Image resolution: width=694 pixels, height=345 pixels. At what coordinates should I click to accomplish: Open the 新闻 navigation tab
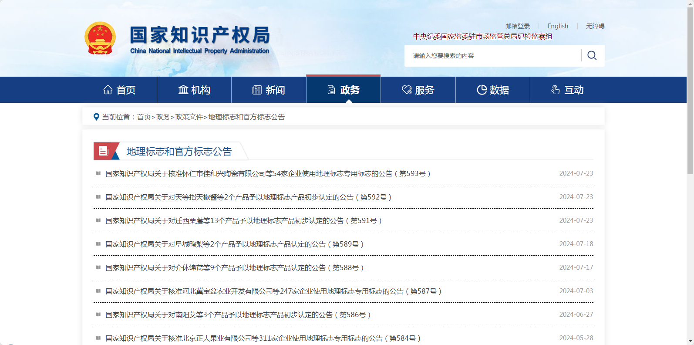269,90
